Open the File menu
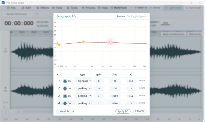Screen dimensions: 205x122 11,8
